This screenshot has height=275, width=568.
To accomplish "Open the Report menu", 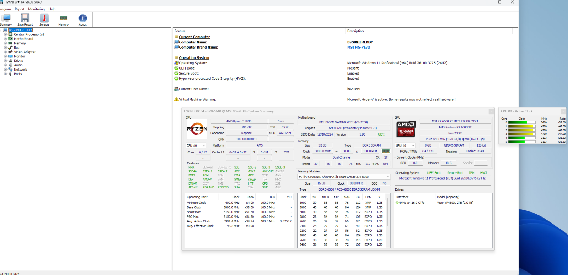I will (20, 9).
